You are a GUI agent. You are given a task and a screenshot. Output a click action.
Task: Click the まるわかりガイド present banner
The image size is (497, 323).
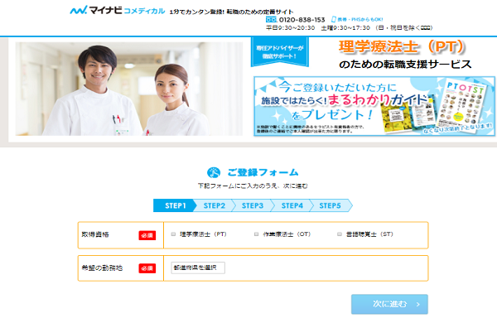(x=374, y=106)
